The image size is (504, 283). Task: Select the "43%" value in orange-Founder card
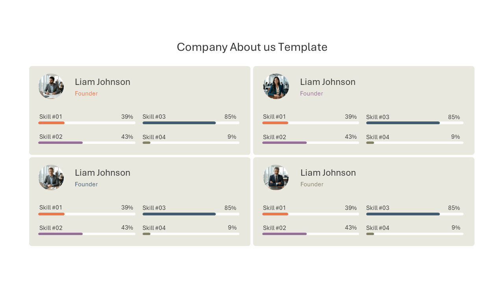[x=127, y=137]
